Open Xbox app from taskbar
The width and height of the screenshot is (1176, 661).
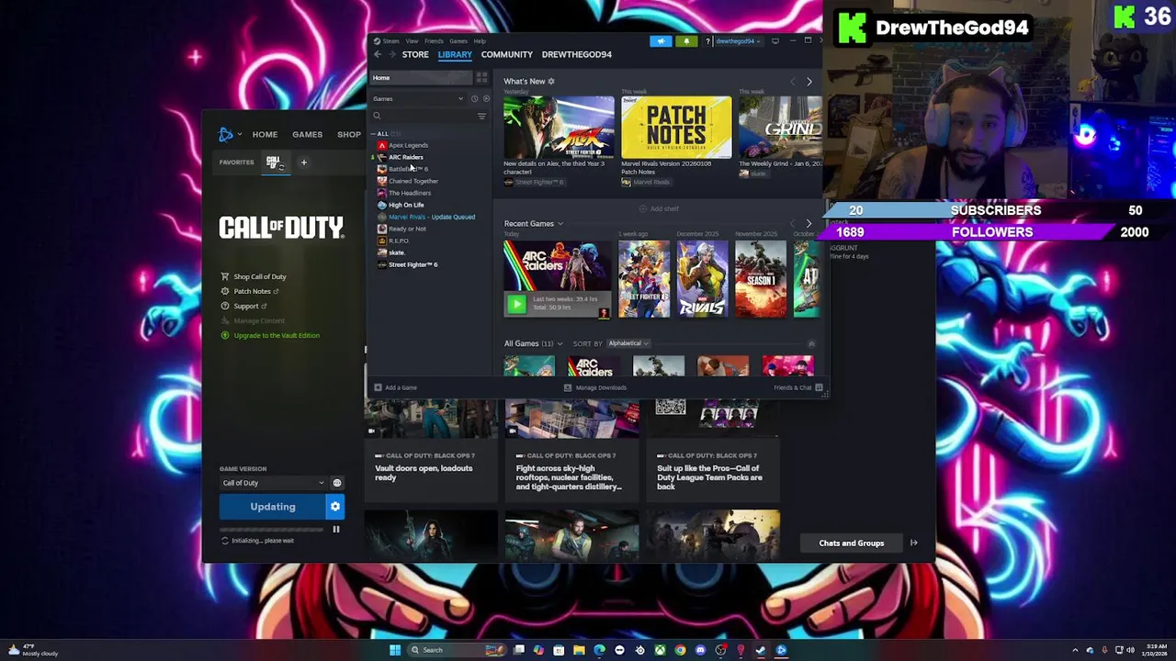point(660,650)
